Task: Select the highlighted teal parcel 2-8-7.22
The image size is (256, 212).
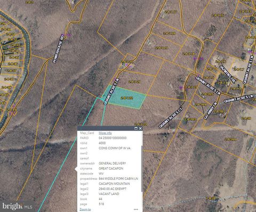Action: [126, 98]
